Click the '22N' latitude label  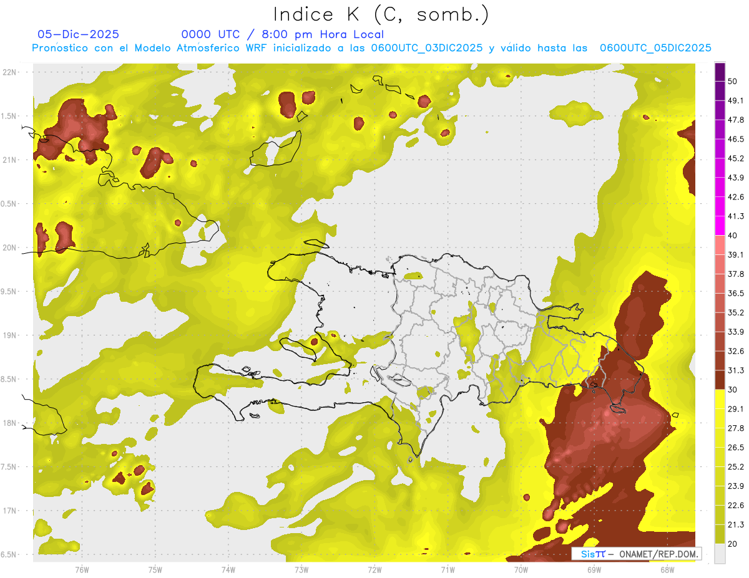pyautogui.click(x=10, y=72)
